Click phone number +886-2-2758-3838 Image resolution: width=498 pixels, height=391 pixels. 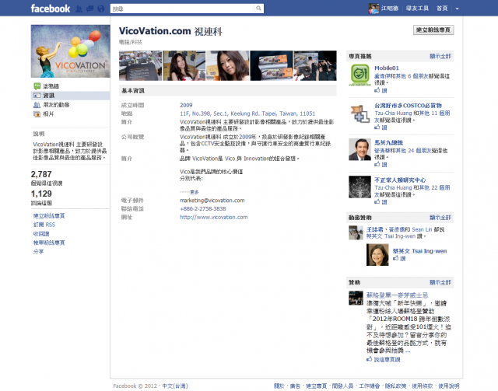point(203,209)
